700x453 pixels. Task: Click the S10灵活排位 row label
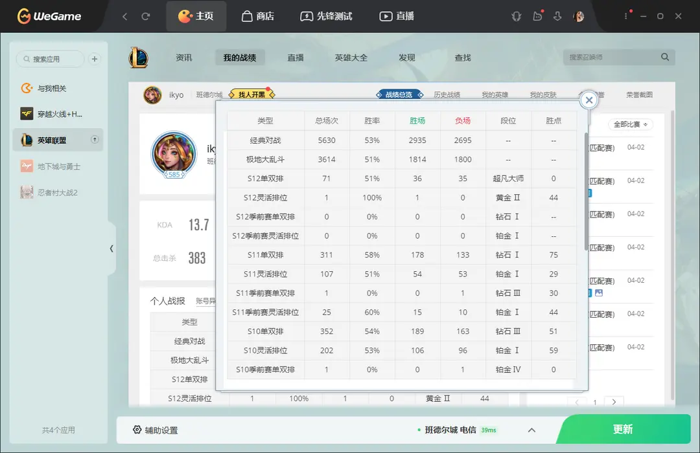pyautogui.click(x=266, y=351)
